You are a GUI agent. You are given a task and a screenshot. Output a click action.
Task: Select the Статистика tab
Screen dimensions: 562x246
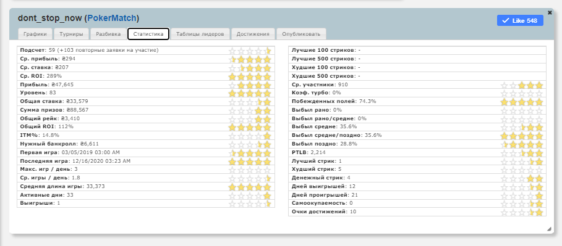[x=148, y=34]
